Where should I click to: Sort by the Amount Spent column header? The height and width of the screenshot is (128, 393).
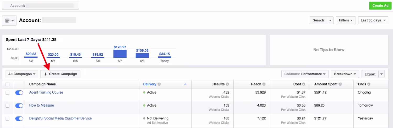[x=326, y=84]
